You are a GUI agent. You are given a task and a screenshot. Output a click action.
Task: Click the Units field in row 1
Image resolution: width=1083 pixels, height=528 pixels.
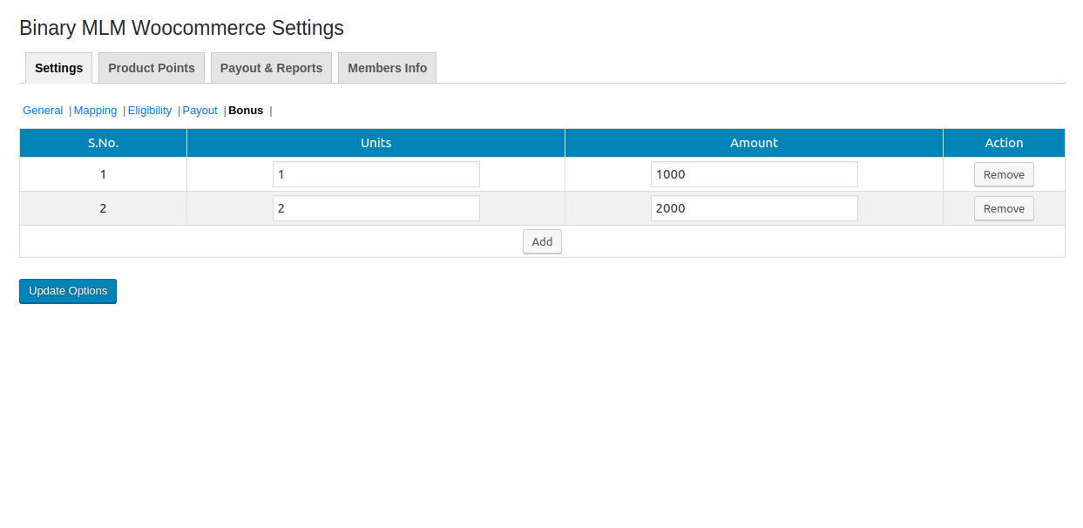click(x=376, y=174)
